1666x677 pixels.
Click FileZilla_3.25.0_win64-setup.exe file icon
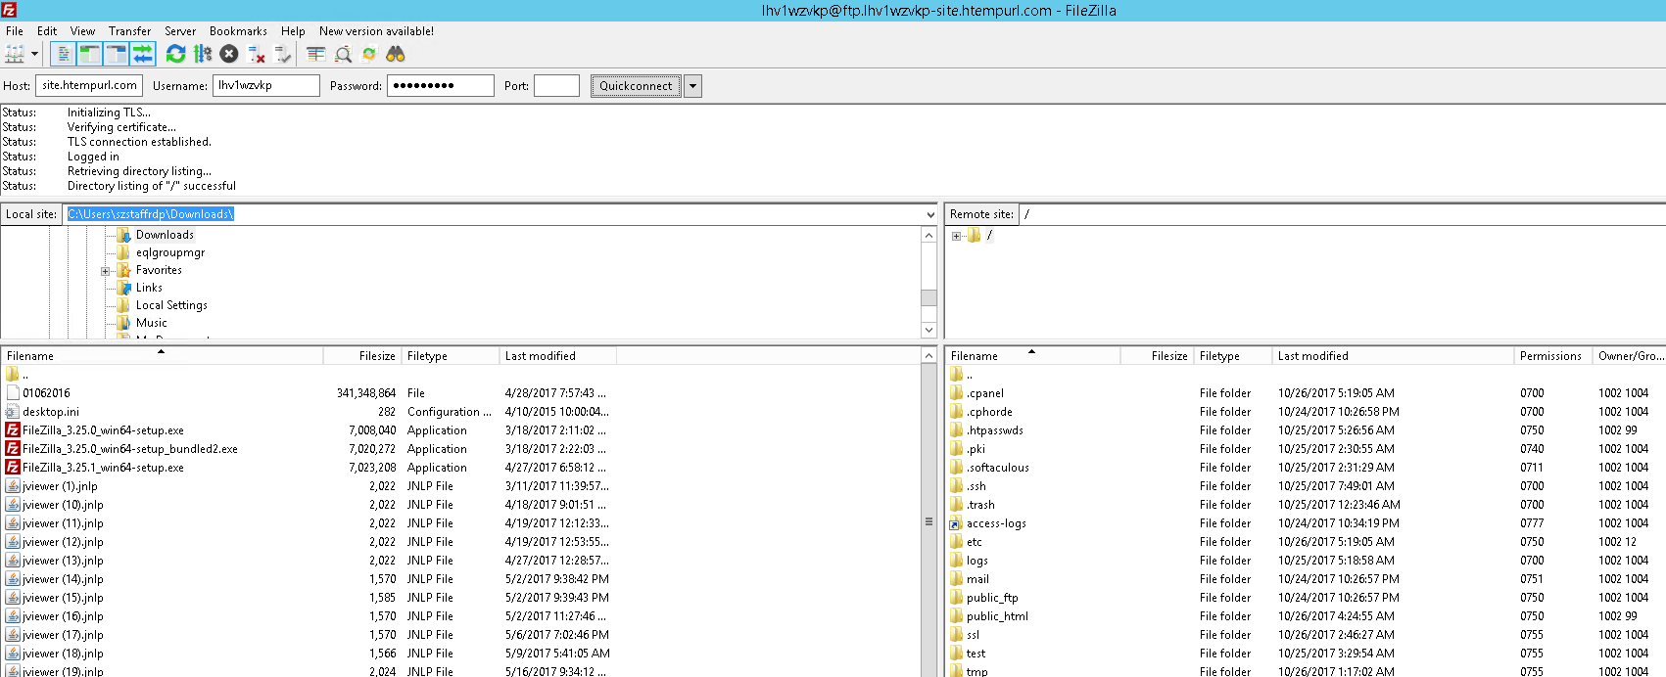[x=13, y=430]
